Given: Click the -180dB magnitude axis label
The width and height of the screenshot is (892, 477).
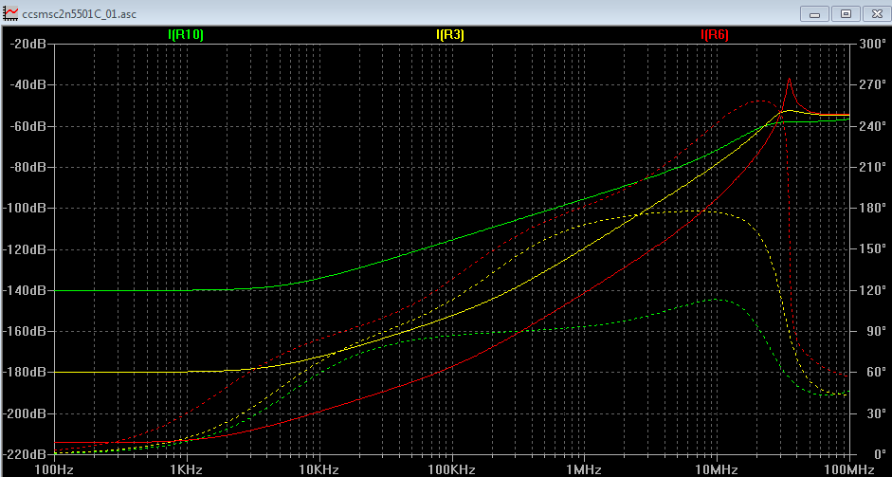Looking at the screenshot, I should [x=24, y=373].
